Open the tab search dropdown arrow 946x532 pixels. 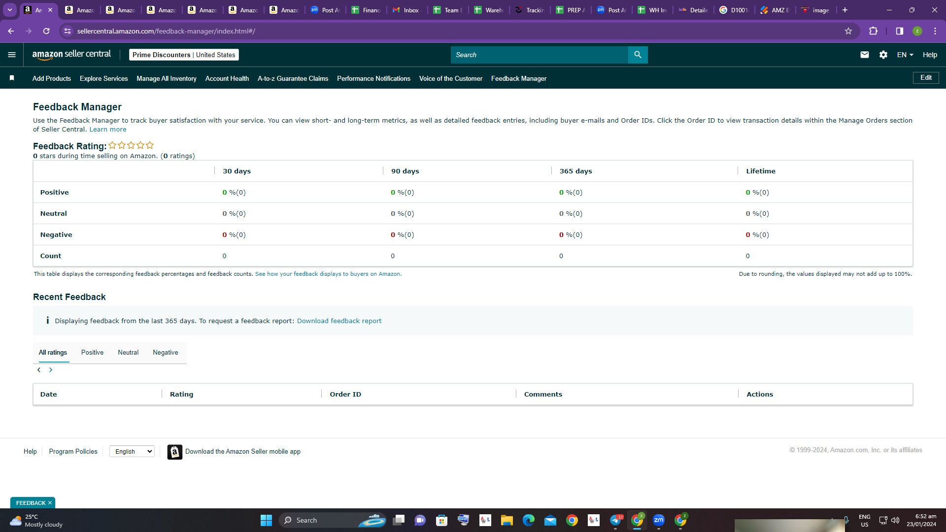coord(10,10)
